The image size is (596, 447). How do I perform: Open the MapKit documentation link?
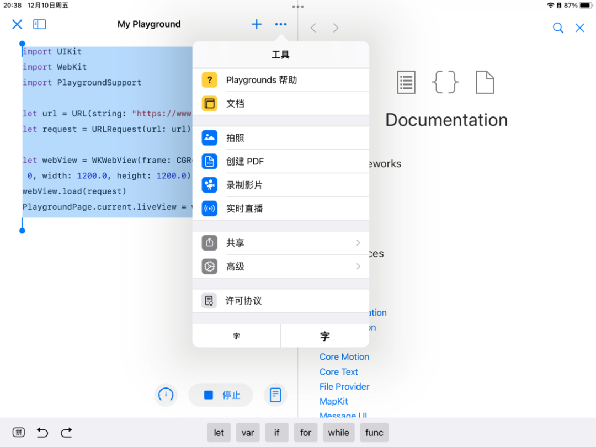[334, 401]
